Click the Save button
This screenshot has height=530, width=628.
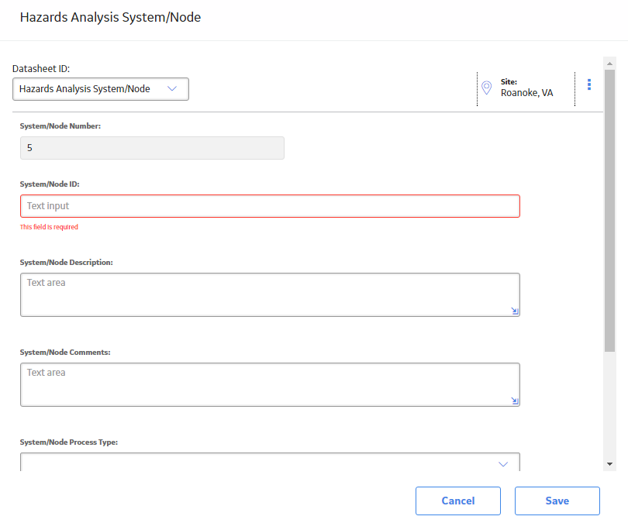557,501
